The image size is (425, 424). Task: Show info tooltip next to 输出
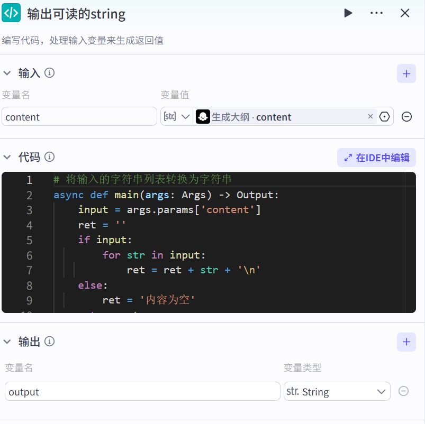coord(50,342)
